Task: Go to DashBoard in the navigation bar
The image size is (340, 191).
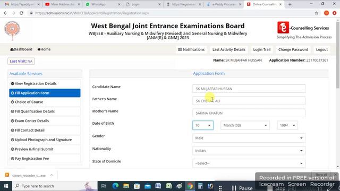Action: coord(21,49)
